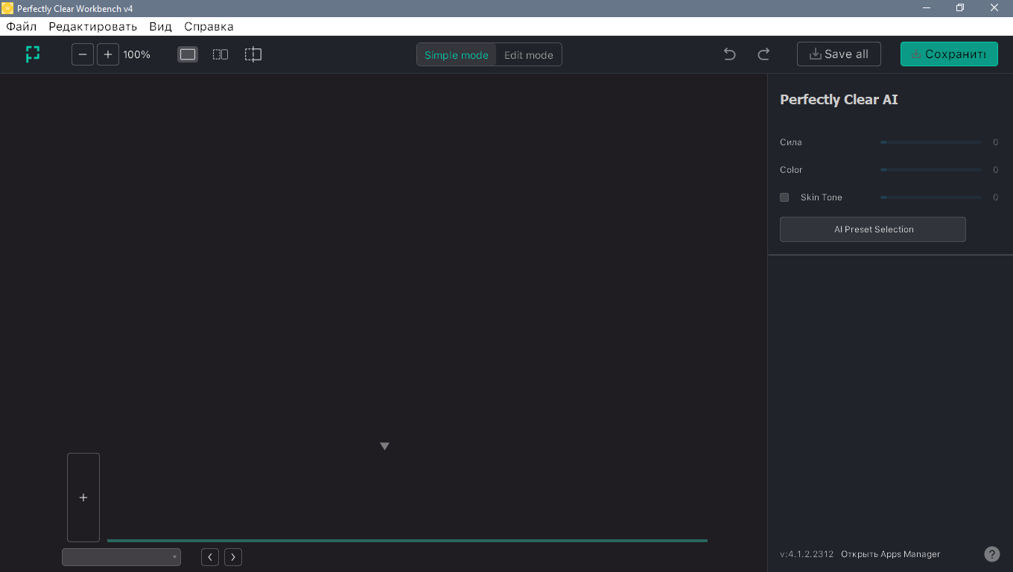Zoom in with the plus button
The width and height of the screenshot is (1013, 572).
pos(108,54)
